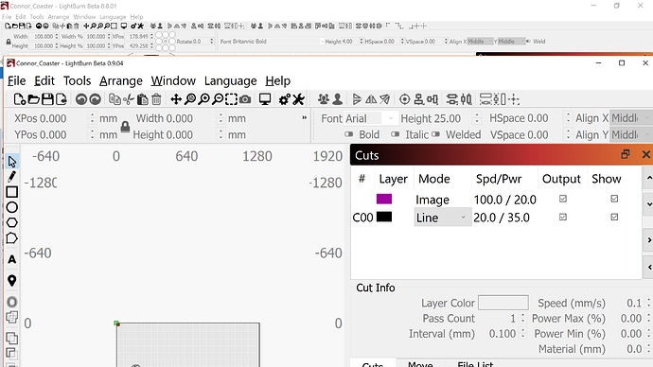Screen dimensions: 653x367
Task: Open the Edit menu
Action: (x=44, y=80)
